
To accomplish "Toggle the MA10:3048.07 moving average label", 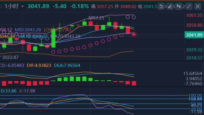I will (33, 36).
